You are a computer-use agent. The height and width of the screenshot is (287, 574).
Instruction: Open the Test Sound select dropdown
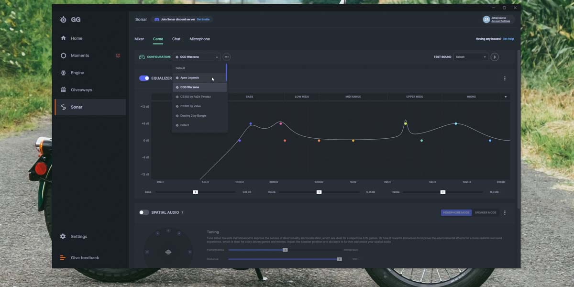[x=471, y=57]
